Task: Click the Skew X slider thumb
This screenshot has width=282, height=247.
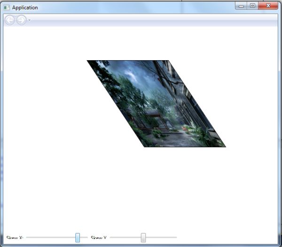Action: point(78,238)
